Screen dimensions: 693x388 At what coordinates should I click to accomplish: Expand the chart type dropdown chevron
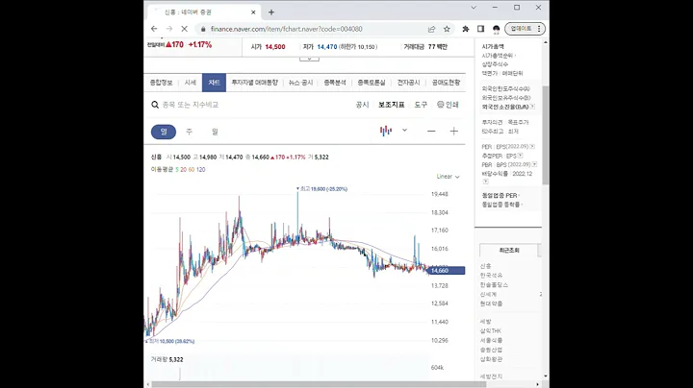(x=404, y=131)
